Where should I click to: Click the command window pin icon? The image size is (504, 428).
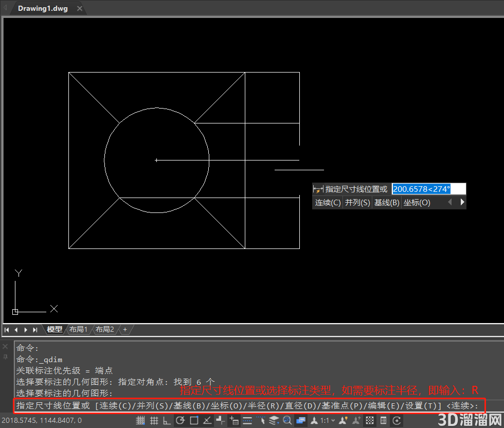5,356
